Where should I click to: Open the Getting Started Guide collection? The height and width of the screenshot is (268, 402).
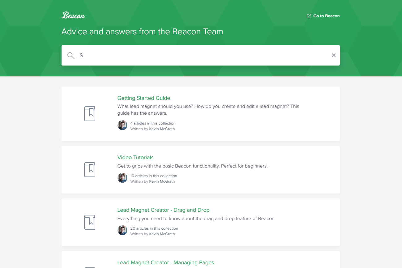(x=144, y=98)
